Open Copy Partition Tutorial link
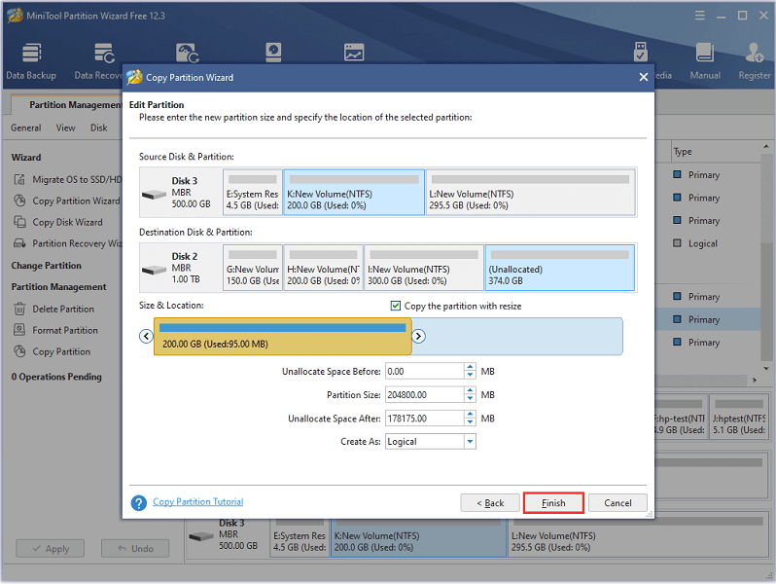 coord(198,502)
